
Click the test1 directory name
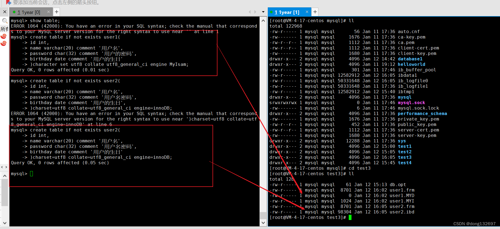(405, 146)
